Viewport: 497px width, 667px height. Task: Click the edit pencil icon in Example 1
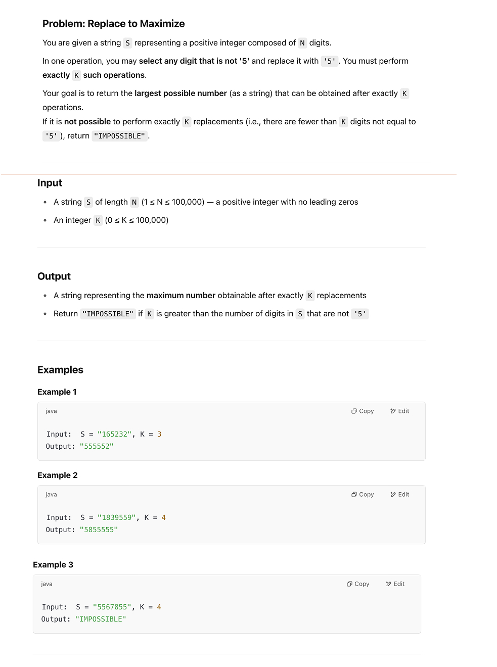coord(393,411)
